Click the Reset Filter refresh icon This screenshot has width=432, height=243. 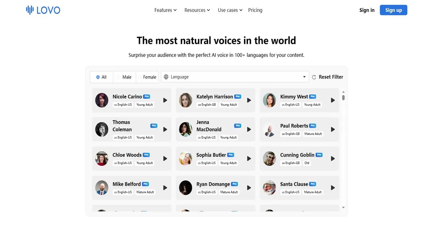tap(314, 77)
